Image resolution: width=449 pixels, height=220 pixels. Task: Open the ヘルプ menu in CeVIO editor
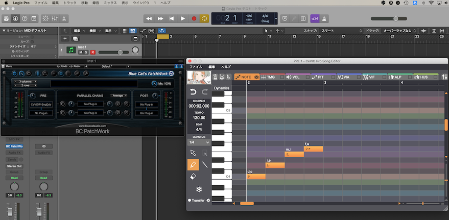(x=226, y=67)
